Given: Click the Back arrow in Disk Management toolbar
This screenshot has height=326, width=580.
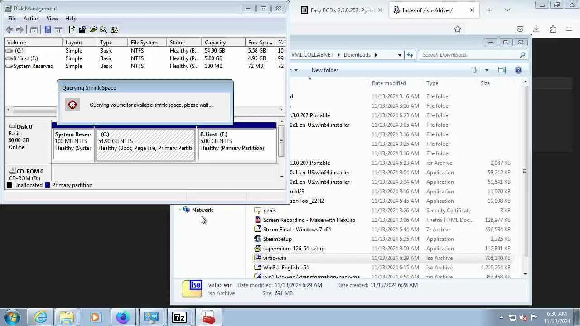Looking at the screenshot, I should [10, 30].
